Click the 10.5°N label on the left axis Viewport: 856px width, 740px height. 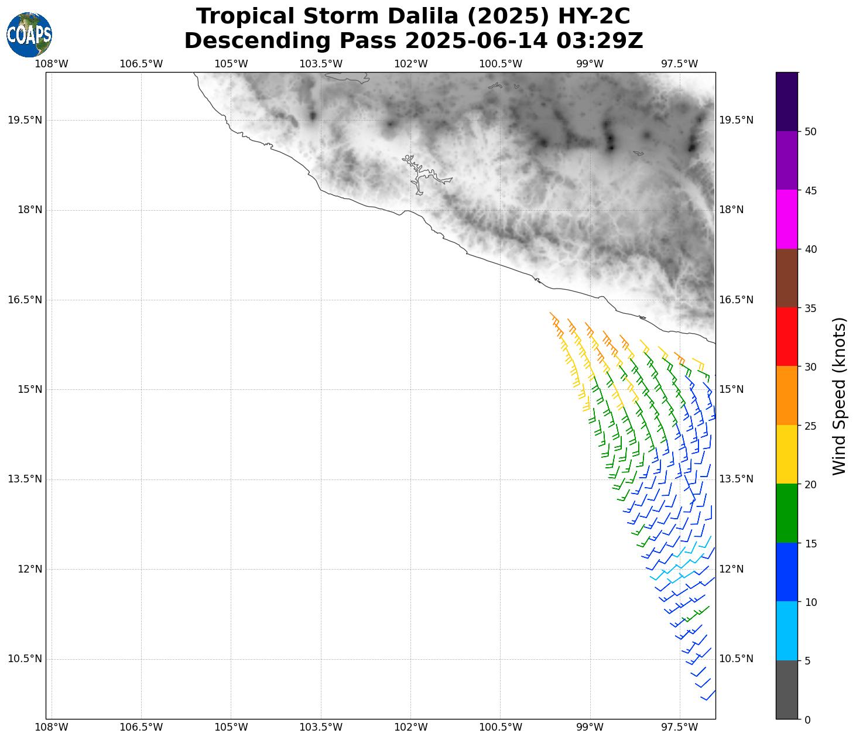tap(25, 659)
